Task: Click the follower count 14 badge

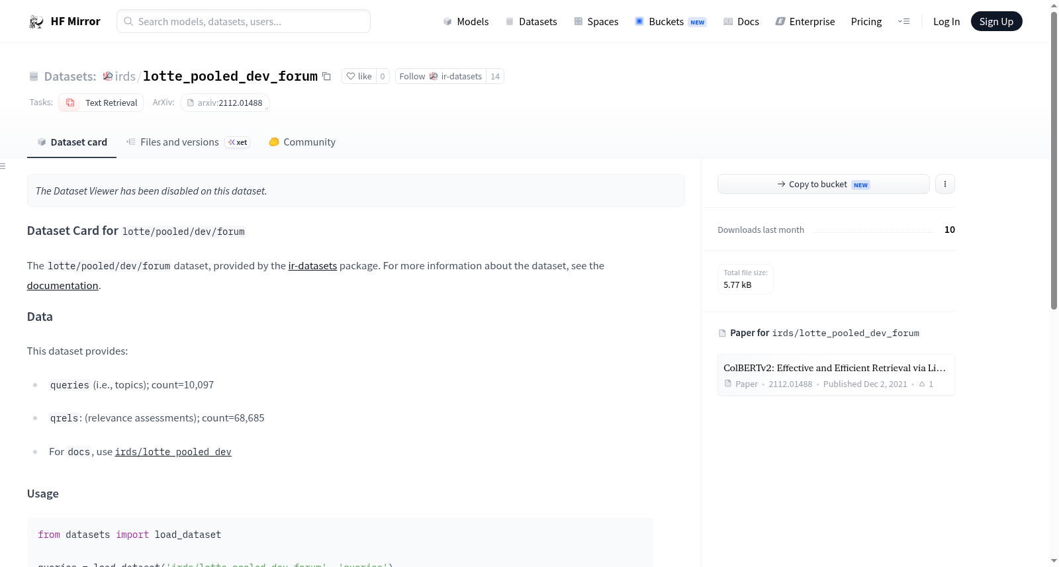Action: tap(495, 76)
